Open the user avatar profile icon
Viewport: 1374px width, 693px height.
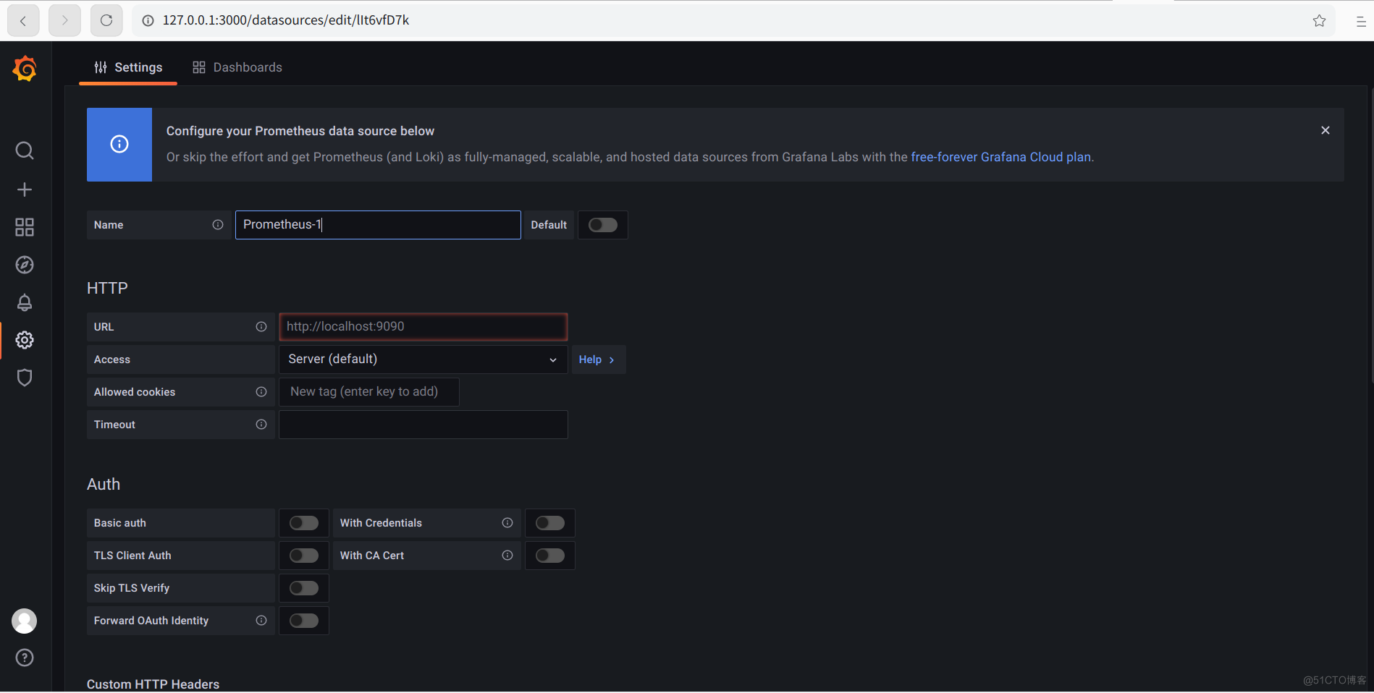[x=25, y=621]
